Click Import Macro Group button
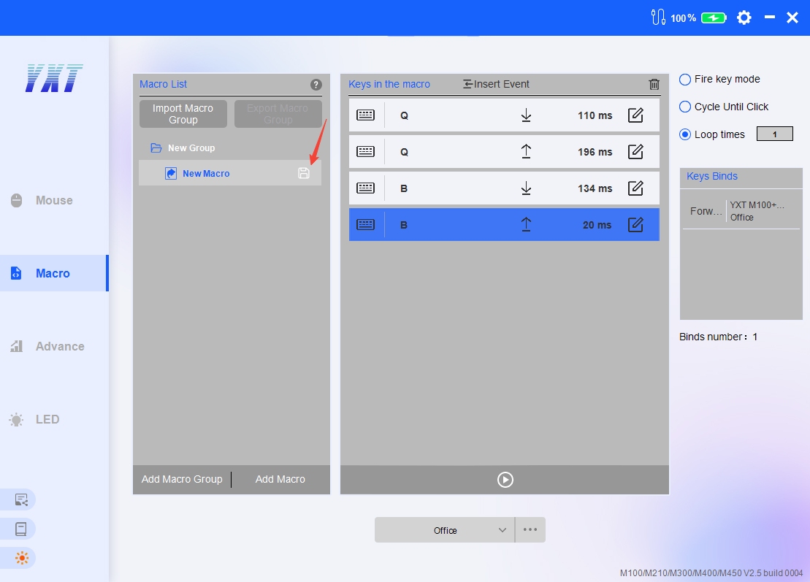This screenshot has width=810, height=582. 183,114
